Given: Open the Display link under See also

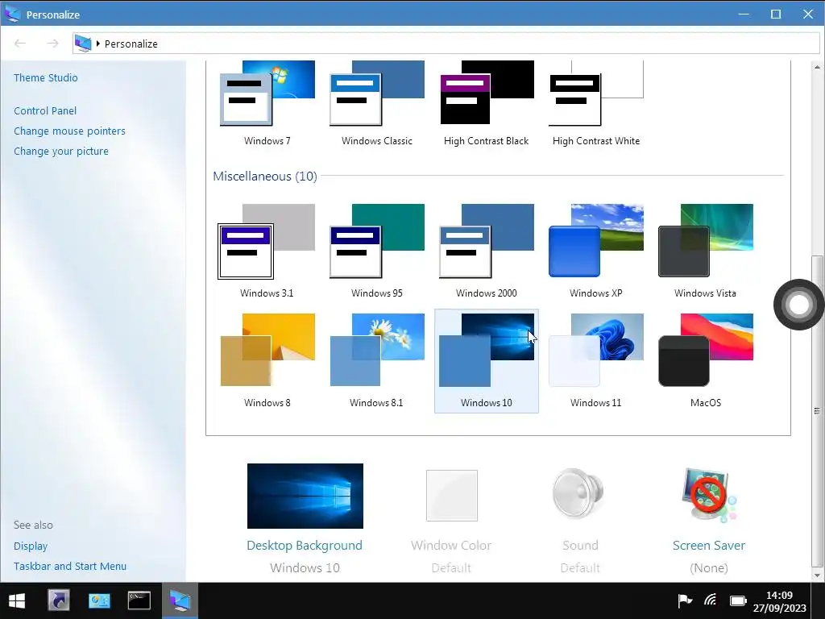Looking at the screenshot, I should point(31,546).
